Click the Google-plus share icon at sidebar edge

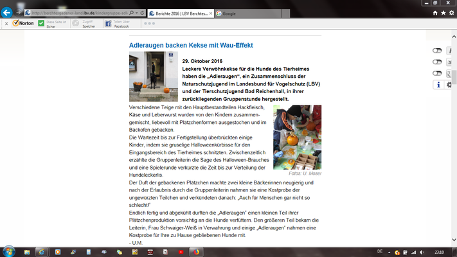coord(449,73)
